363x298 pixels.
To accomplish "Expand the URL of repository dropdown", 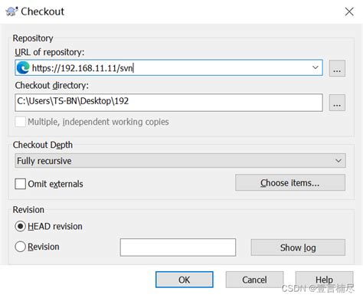I will 316,67.
